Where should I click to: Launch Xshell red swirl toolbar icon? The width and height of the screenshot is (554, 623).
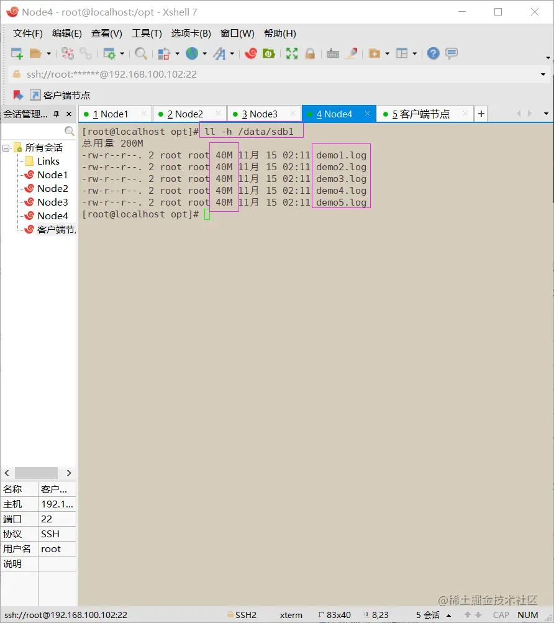[251, 53]
